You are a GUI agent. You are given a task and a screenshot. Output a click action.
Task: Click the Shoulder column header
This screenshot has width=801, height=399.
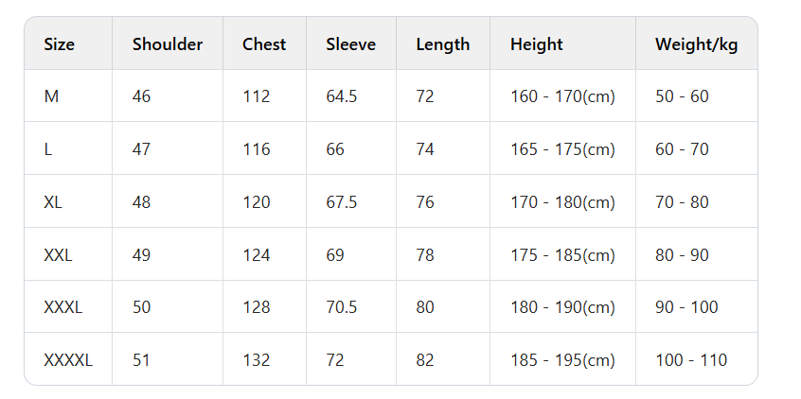point(168,43)
